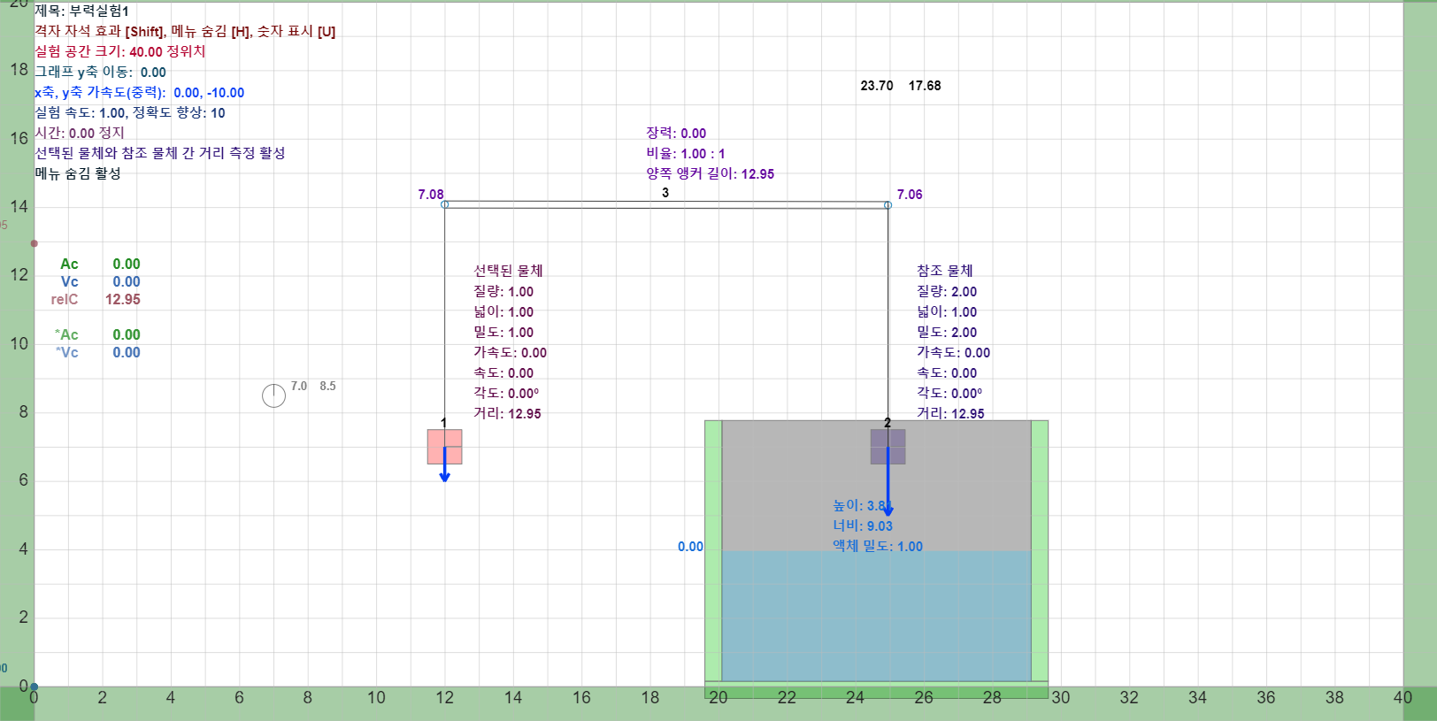Screen dimensions: 1437x721
Task: Click the Ac graph legend entry
Action: [x=100, y=264]
